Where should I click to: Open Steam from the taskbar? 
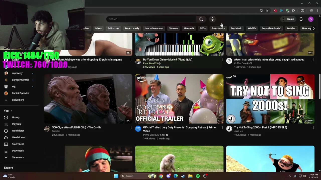pos(183,176)
